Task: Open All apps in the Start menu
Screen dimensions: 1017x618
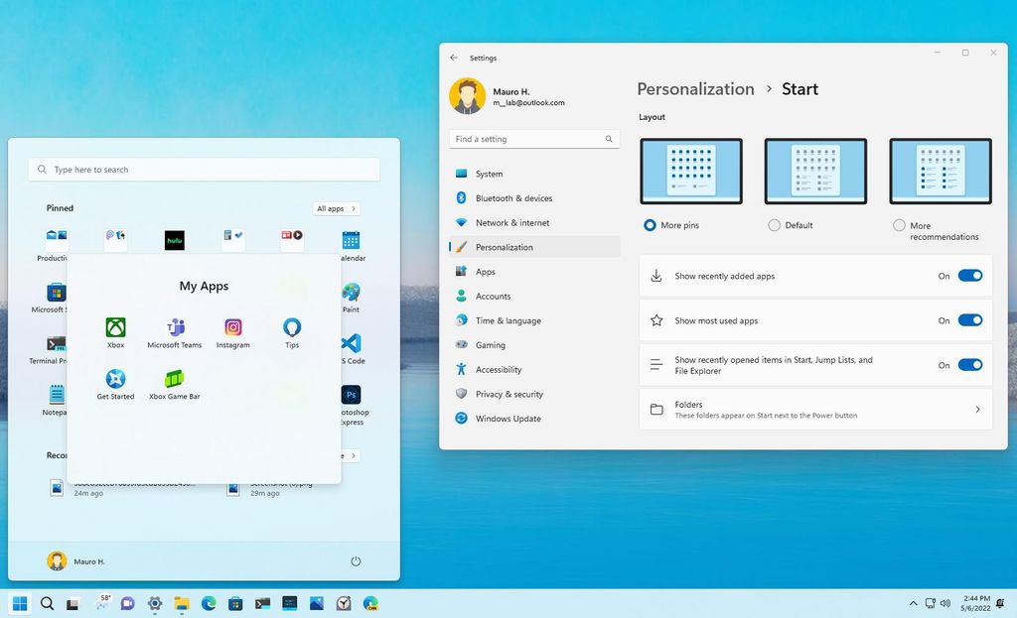Action: [x=336, y=208]
